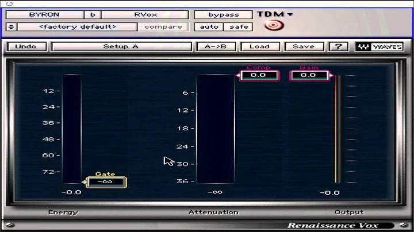Open the insert b selector
414x232 pixels.
[93, 14]
